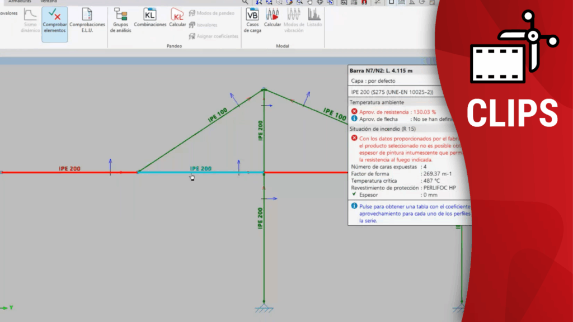Open the Ventana menu

49,2
